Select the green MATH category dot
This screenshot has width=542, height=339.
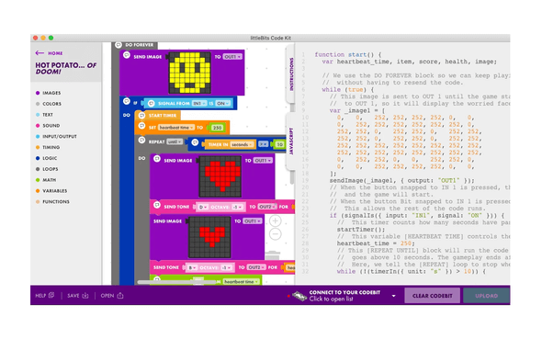[x=38, y=180]
